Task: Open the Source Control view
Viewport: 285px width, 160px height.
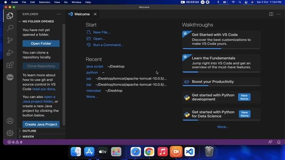Action: [10, 40]
